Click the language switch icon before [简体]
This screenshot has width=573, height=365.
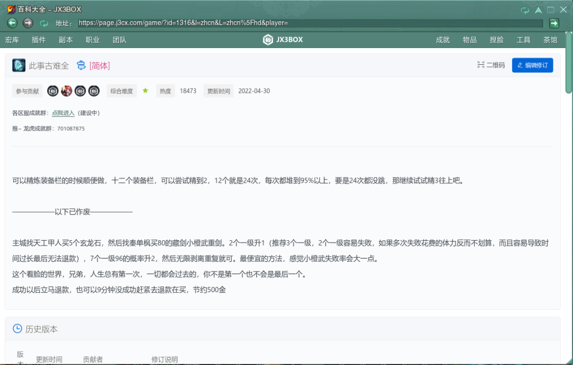coord(81,65)
